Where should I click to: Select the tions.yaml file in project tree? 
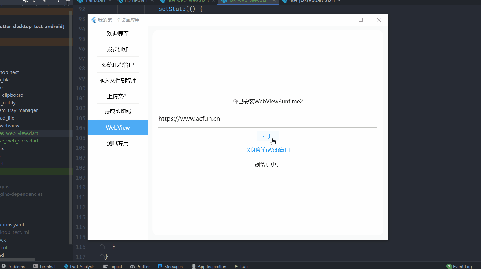coord(12,225)
